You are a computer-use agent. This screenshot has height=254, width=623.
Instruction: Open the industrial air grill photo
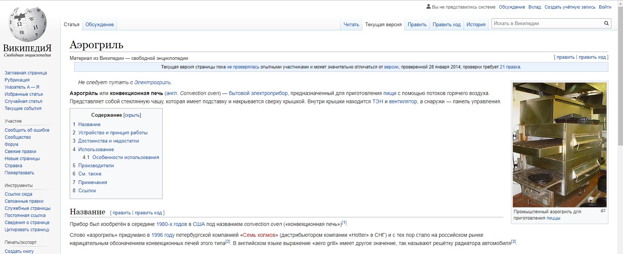click(559, 145)
